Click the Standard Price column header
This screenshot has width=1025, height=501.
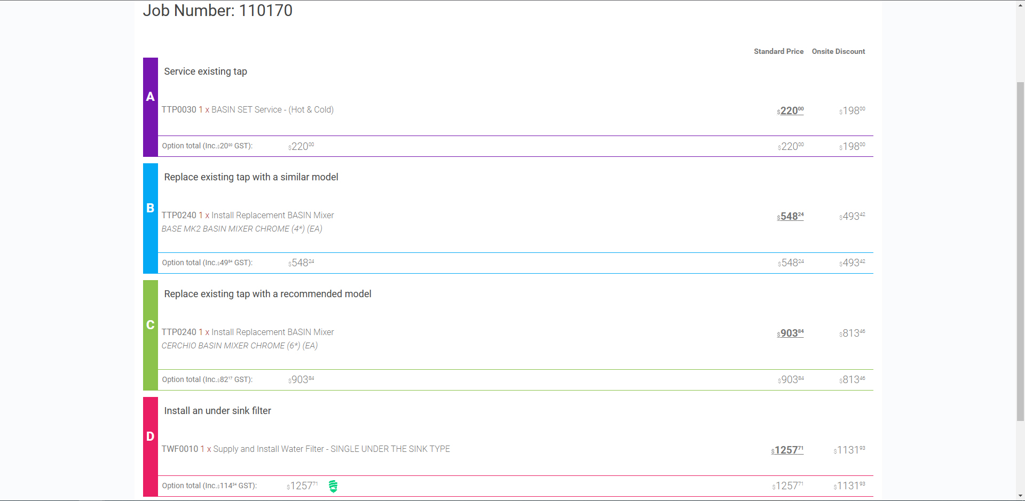click(778, 51)
